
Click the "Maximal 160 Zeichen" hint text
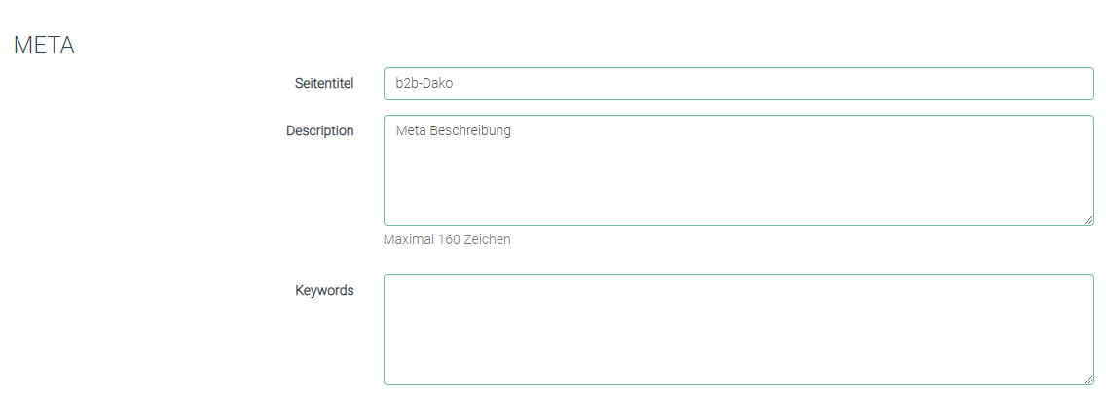pos(447,239)
